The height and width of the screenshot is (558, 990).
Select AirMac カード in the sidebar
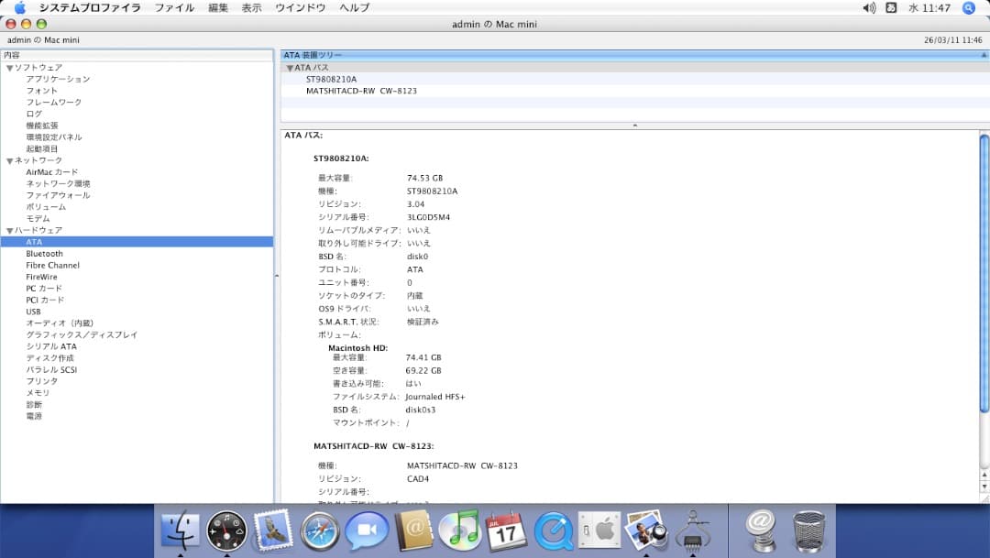click(x=51, y=171)
